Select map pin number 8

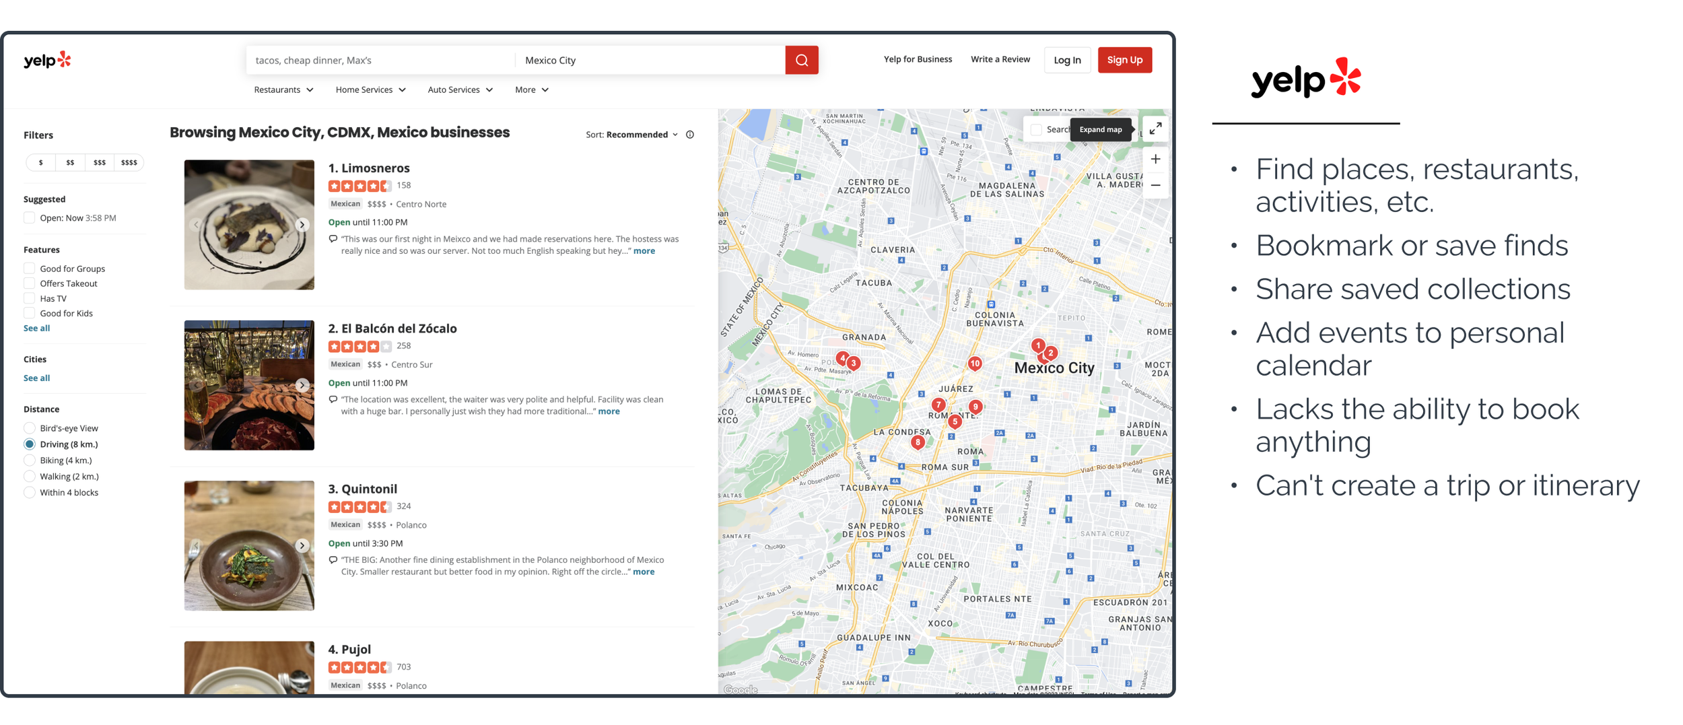pyautogui.click(x=917, y=442)
